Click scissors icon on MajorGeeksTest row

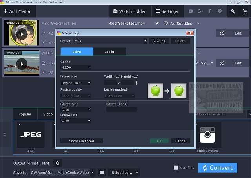pos(222,33)
